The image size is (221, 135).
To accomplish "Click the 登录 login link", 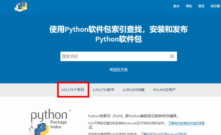I will [201, 6].
